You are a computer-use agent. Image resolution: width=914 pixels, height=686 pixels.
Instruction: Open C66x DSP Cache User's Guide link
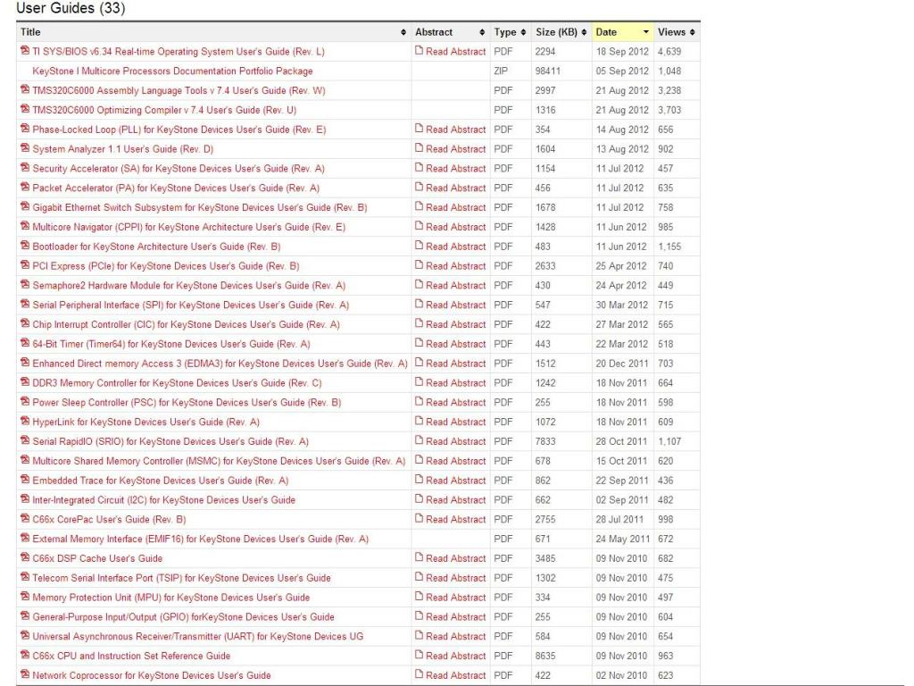click(97, 558)
